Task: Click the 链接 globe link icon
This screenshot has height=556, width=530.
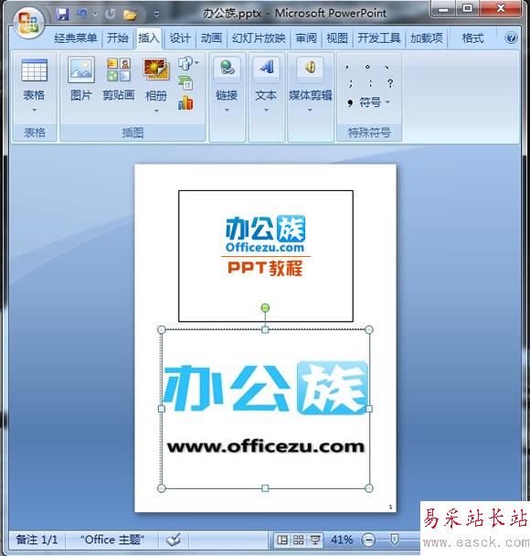Action: tap(228, 68)
